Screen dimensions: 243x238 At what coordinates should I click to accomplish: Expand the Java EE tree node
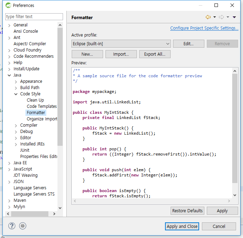click(9, 163)
